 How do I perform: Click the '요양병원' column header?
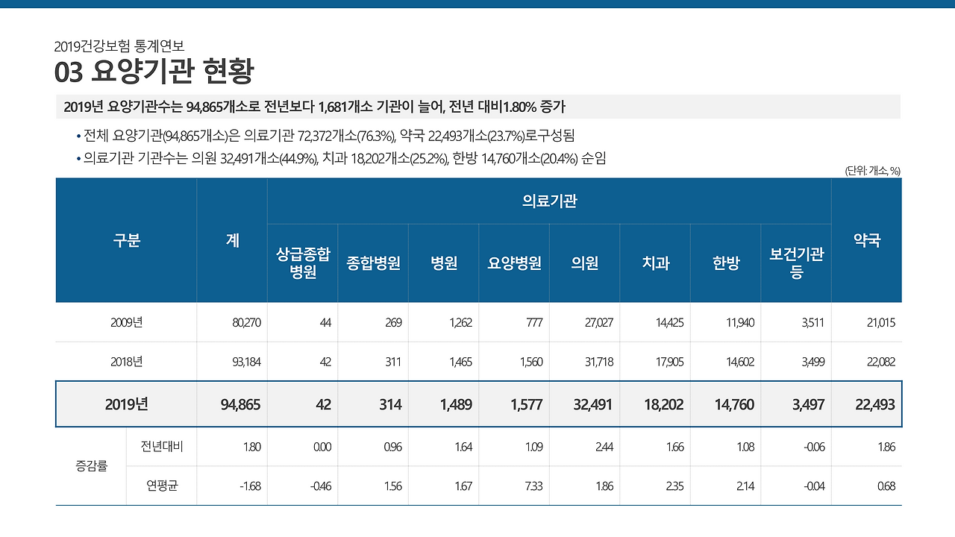coord(514,263)
